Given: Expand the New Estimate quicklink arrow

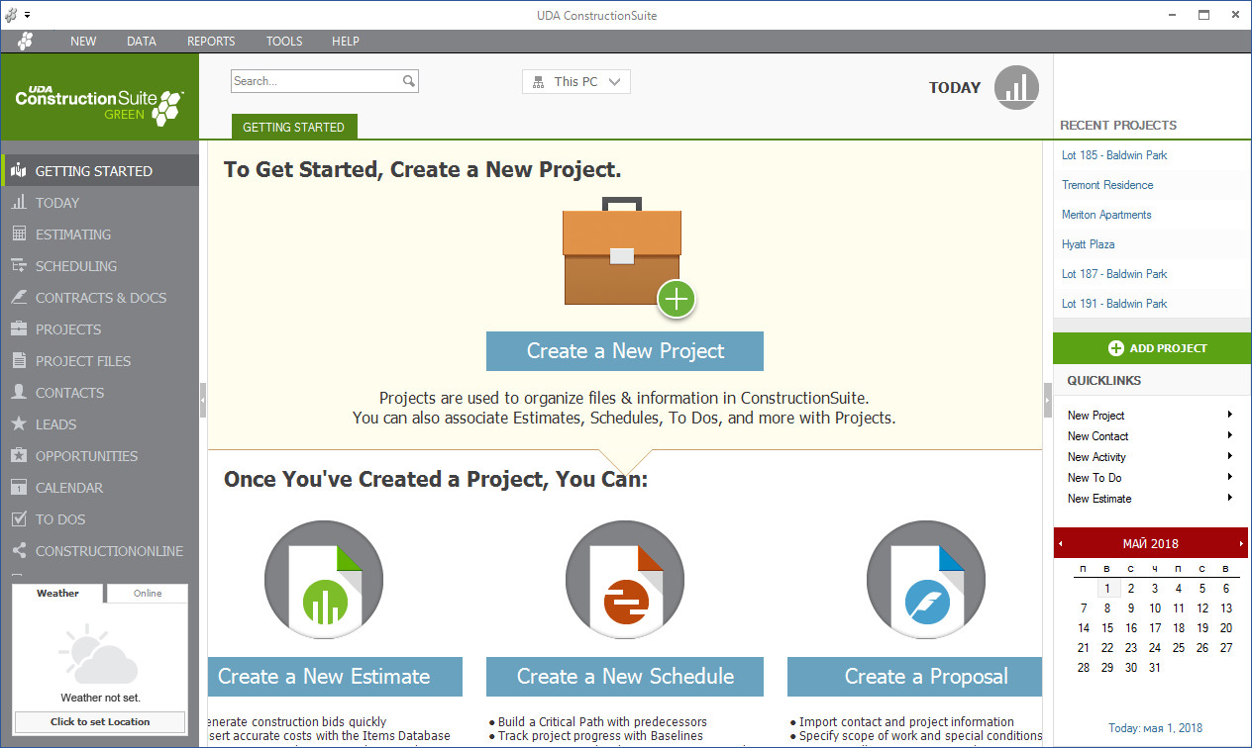Looking at the screenshot, I should [x=1230, y=498].
